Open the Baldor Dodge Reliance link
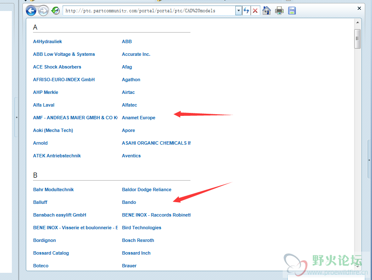This screenshot has height=280, width=372. pyautogui.click(x=146, y=189)
